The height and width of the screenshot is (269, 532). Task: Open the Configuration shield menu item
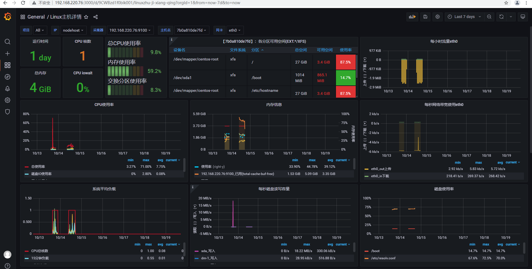point(7,112)
